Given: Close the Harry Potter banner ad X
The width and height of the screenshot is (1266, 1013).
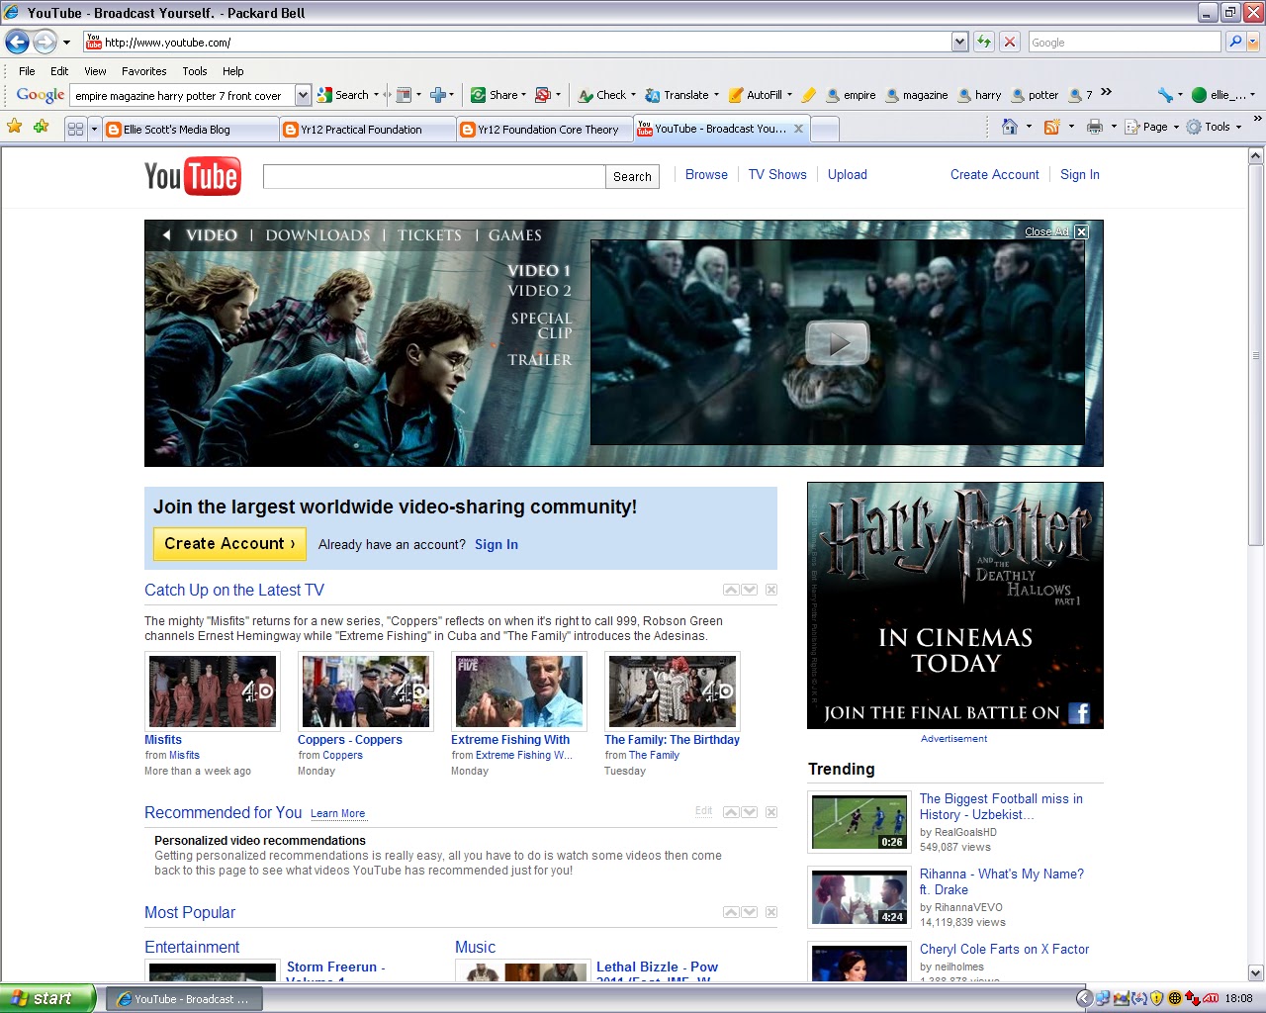Looking at the screenshot, I should (1081, 231).
